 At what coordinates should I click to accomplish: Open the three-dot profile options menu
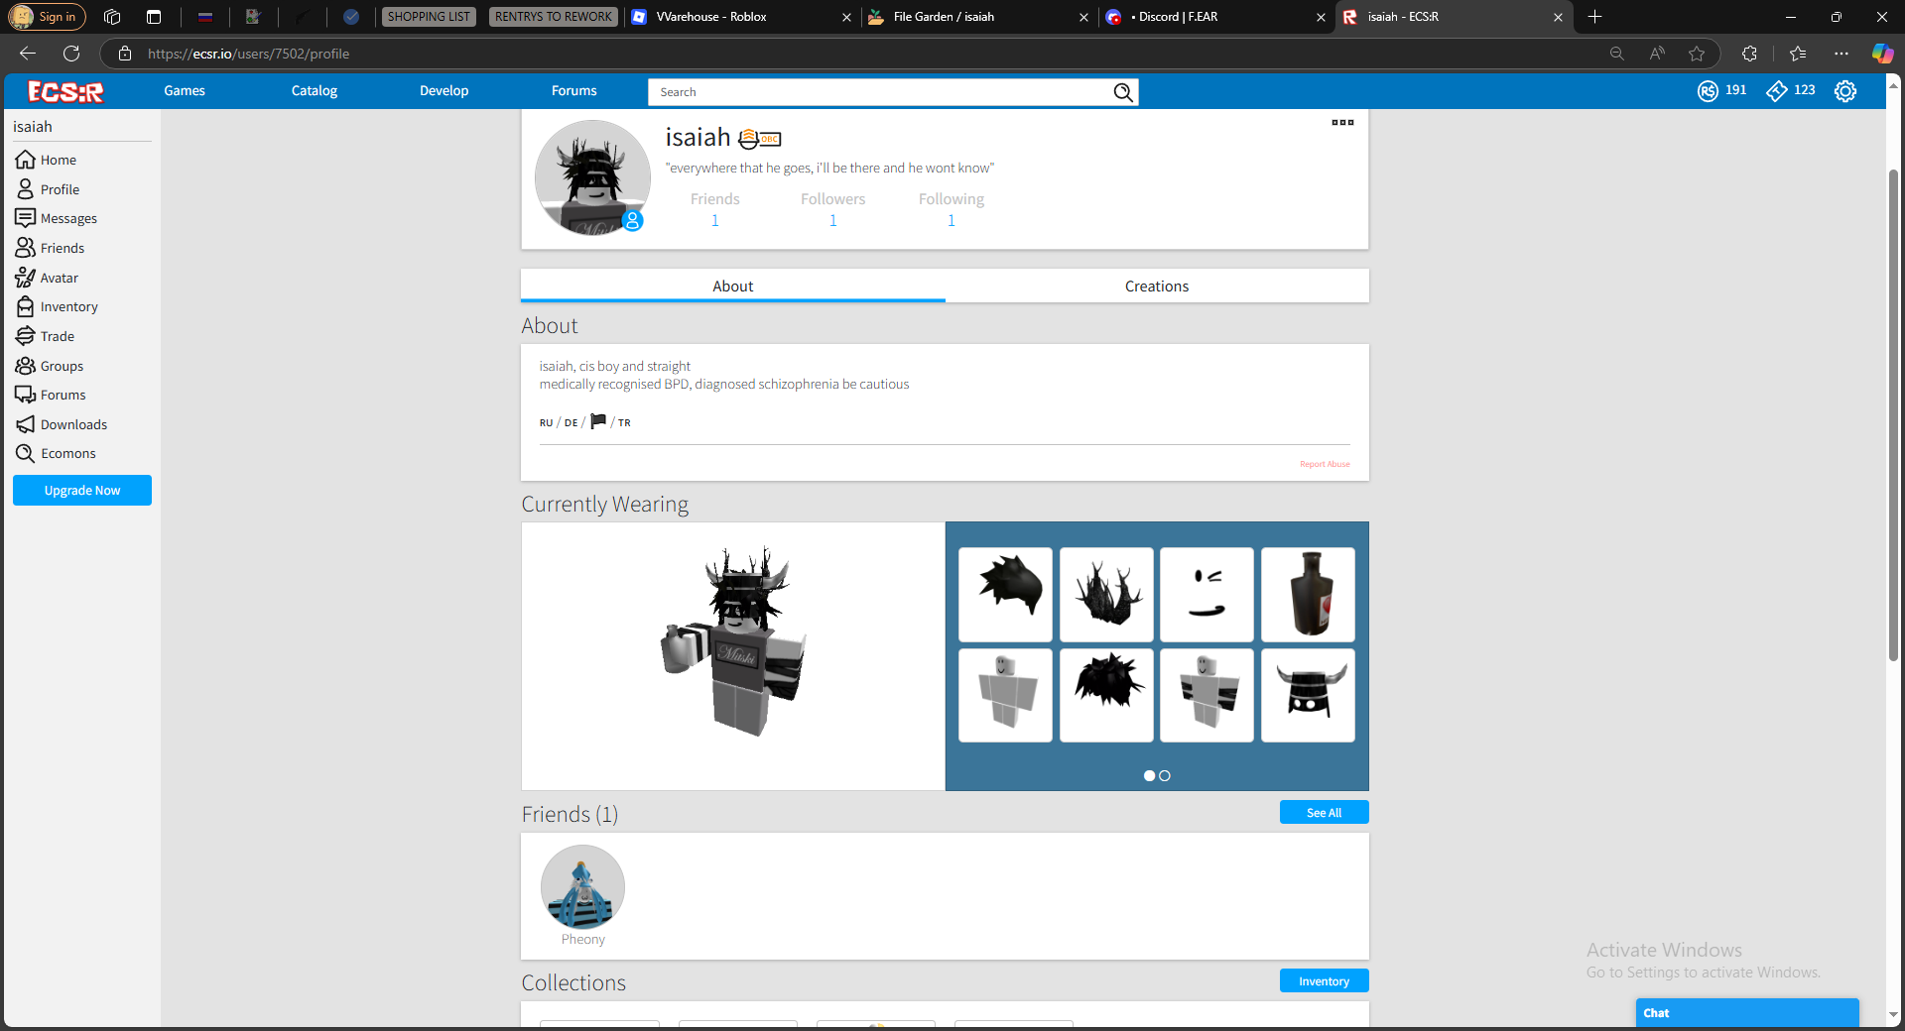click(1342, 123)
